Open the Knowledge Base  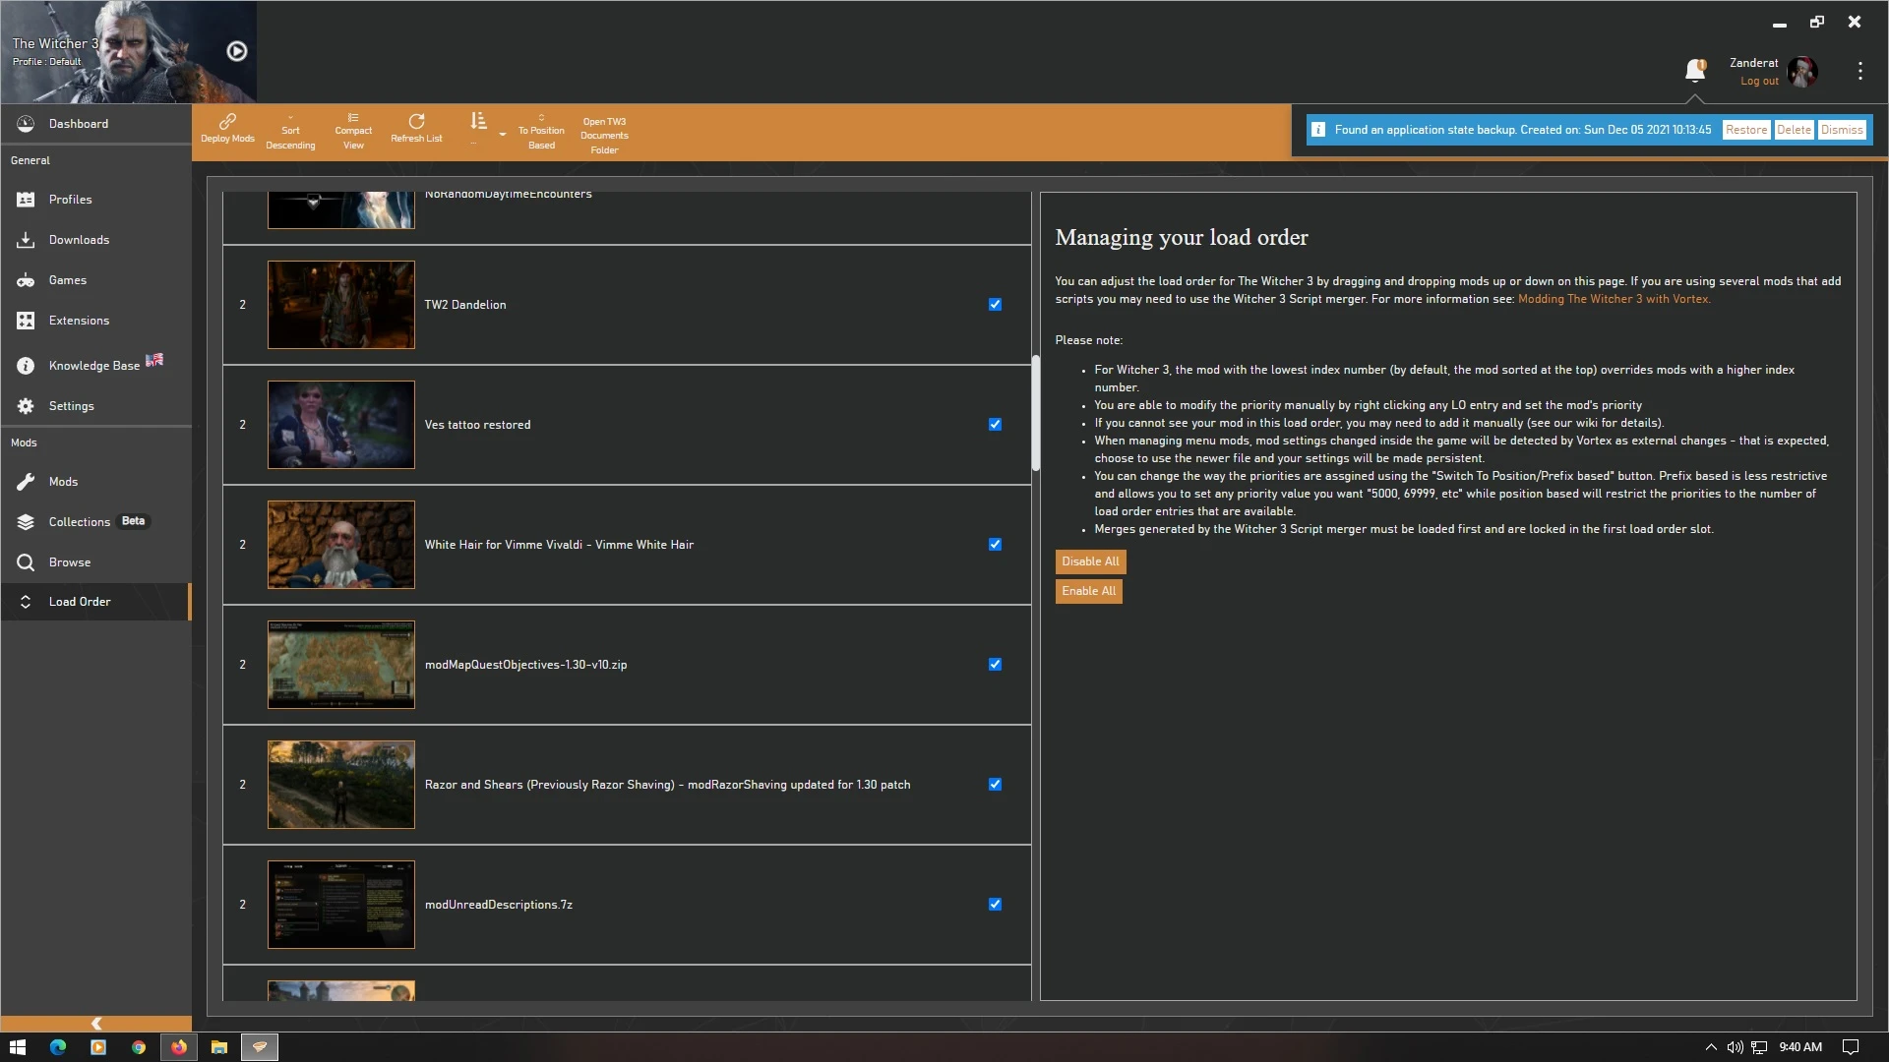[95, 365]
